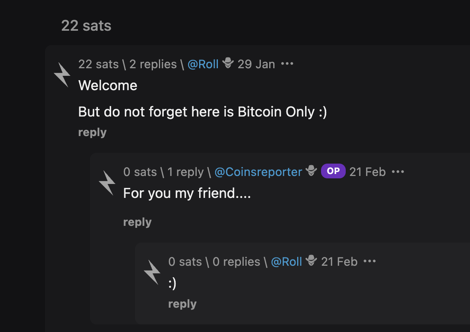Reply to the "Bitcoin Only" comment
Image resolution: width=470 pixels, height=332 pixels.
click(x=92, y=132)
